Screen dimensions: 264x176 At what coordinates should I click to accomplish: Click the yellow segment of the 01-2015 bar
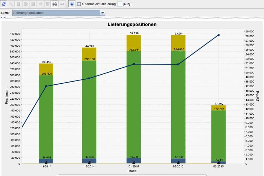coord(134,43)
